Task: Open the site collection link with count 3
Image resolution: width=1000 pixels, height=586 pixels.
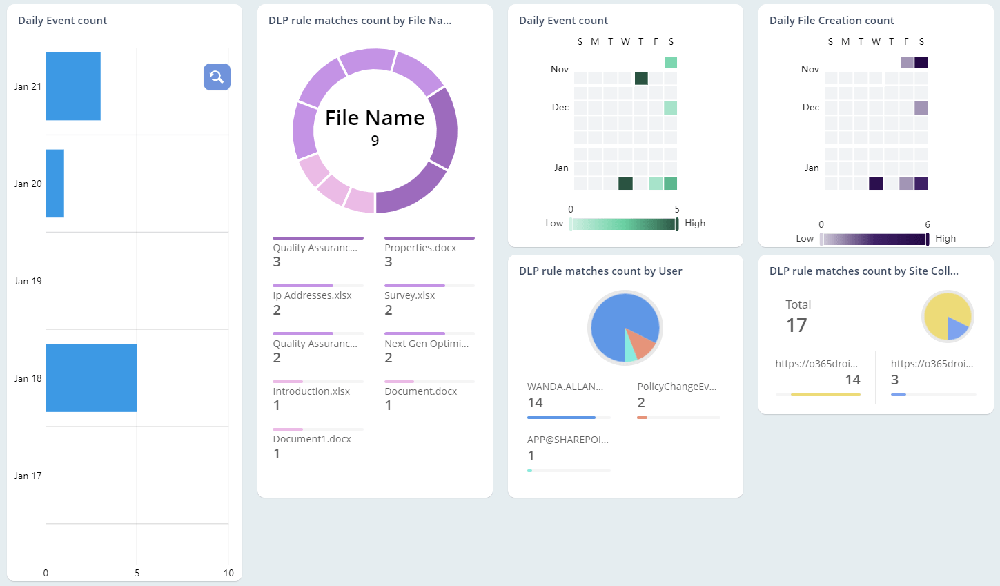Action: (x=931, y=363)
